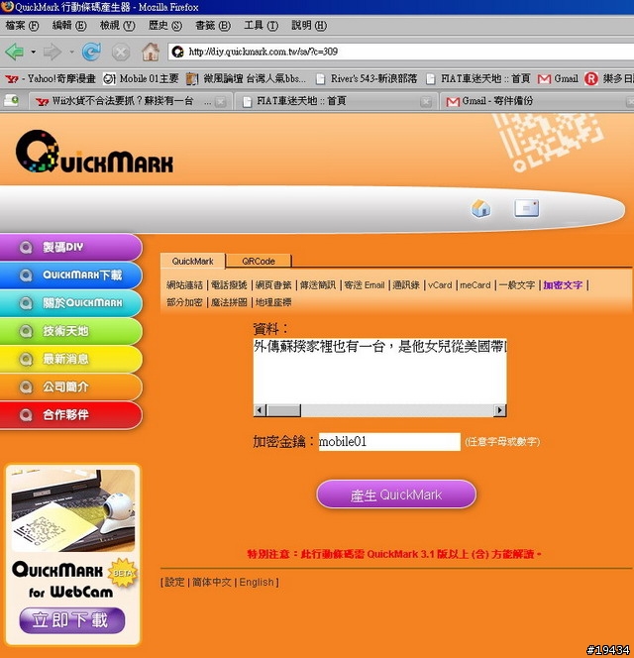Open the teal 關於QuickMark sidebar item
This screenshot has width=634, height=658.
coord(70,303)
